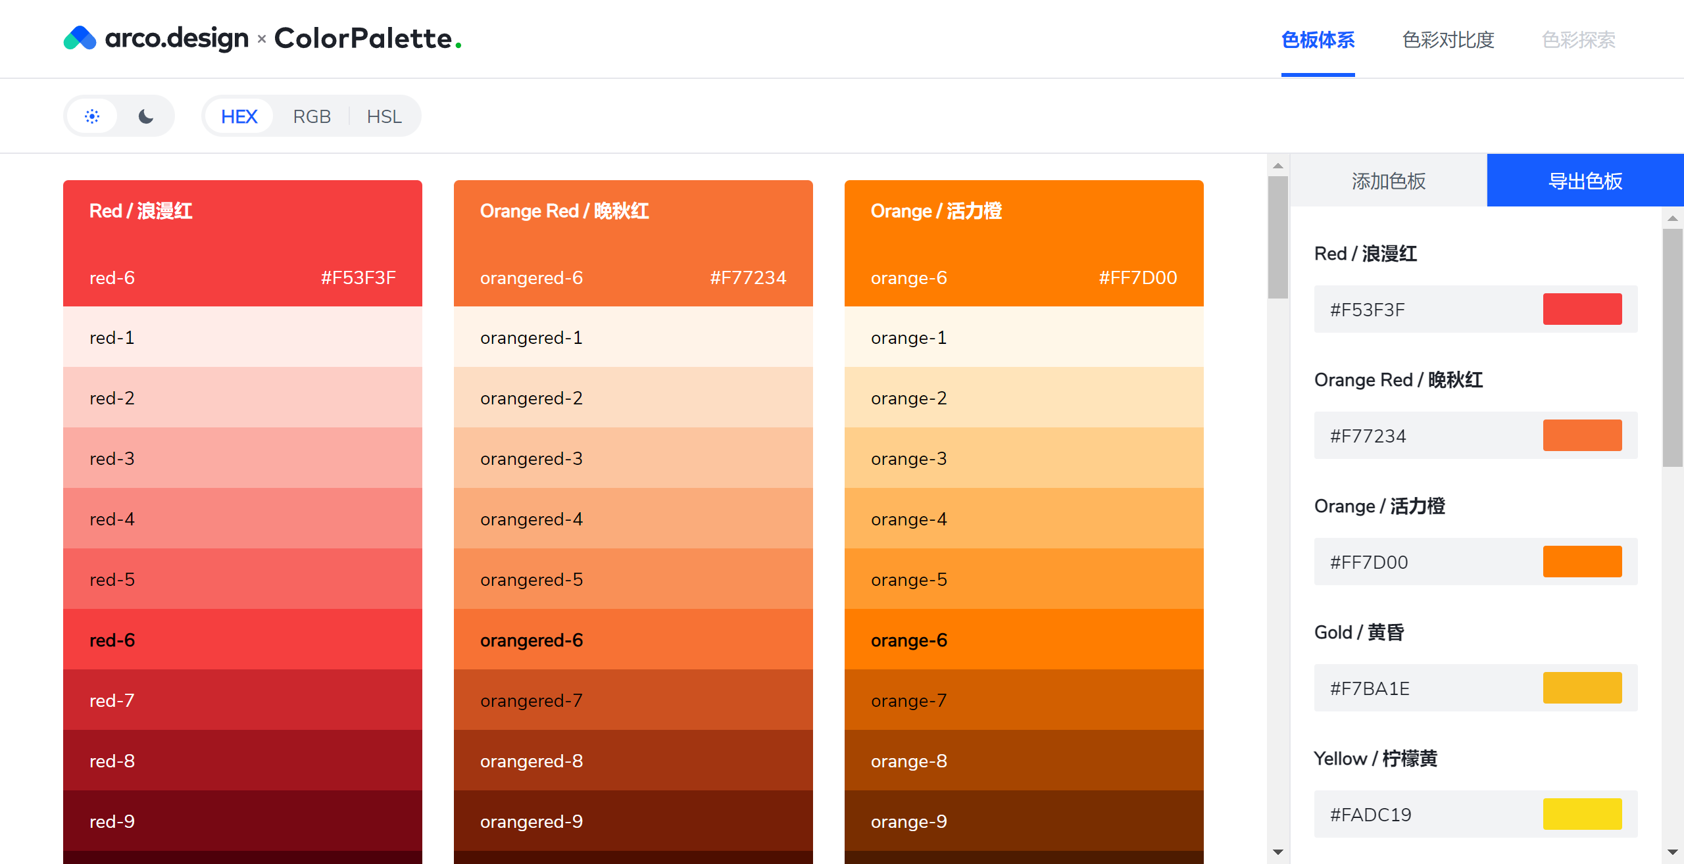Select the red-9 color row
The width and height of the screenshot is (1684, 864).
(x=243, y=821)
